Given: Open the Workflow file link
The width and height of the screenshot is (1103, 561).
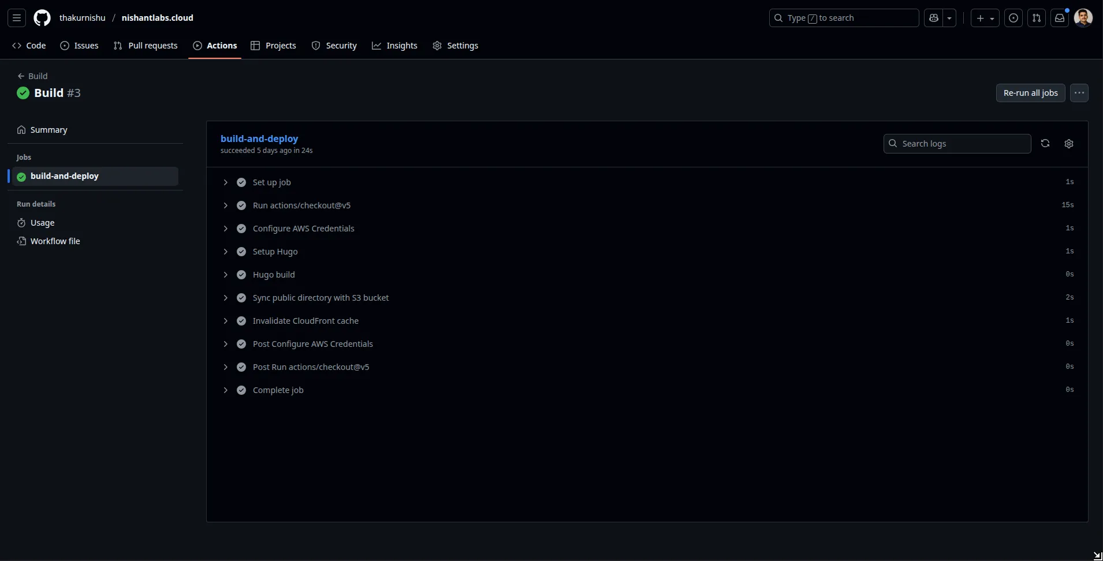Looking at the screenshot, I should tap(55, 241).
